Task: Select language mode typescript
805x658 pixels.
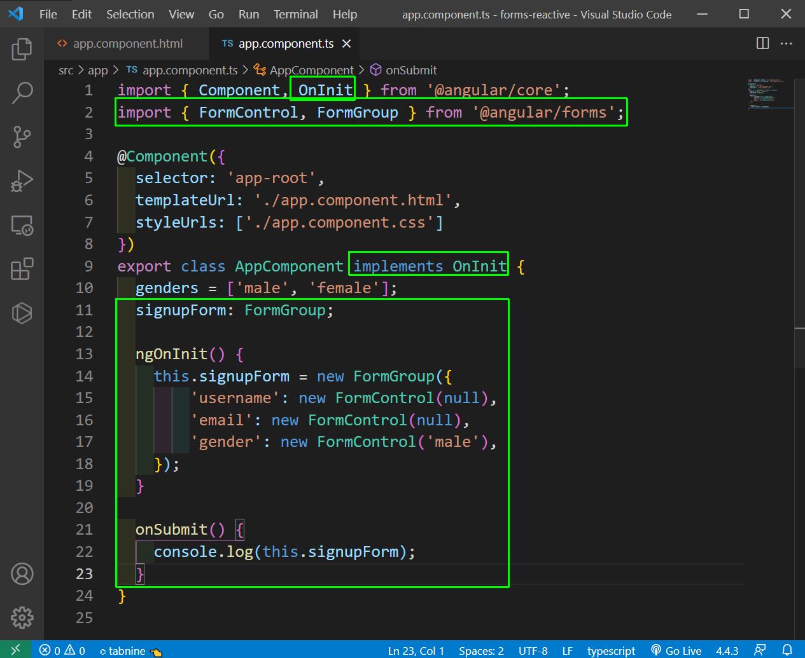Action: coord(611,650)
